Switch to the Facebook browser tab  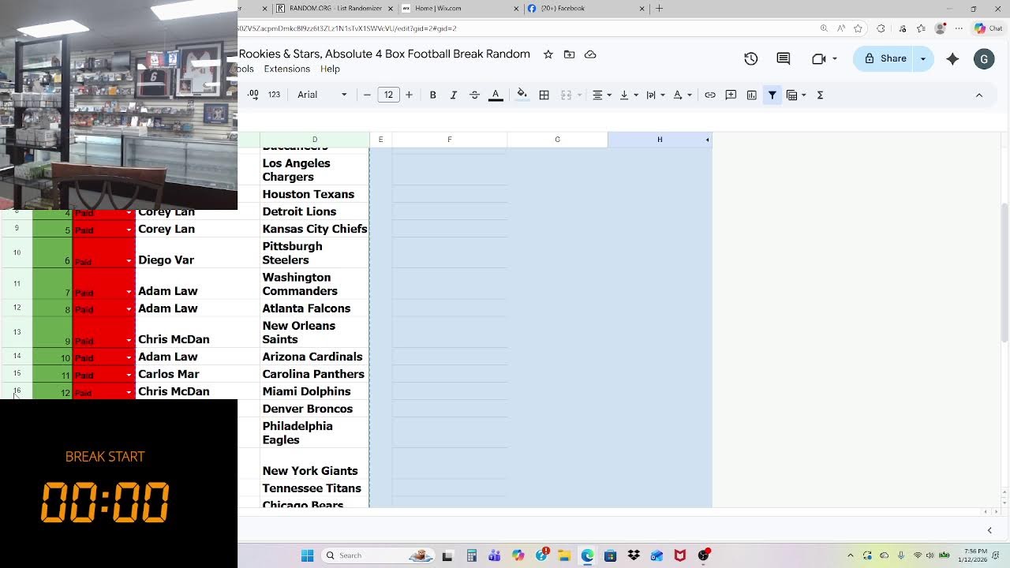tap(585, 9)
